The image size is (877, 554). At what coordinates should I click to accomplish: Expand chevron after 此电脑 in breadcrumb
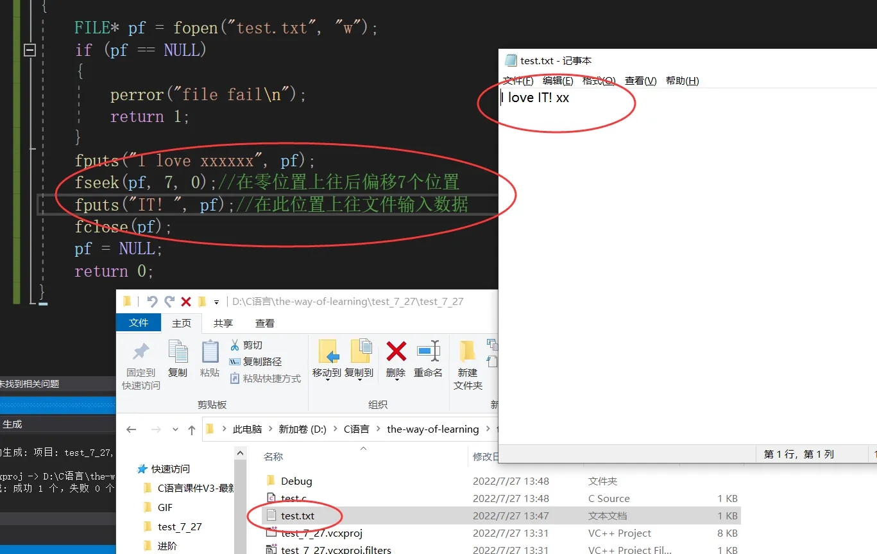[270, 429]
